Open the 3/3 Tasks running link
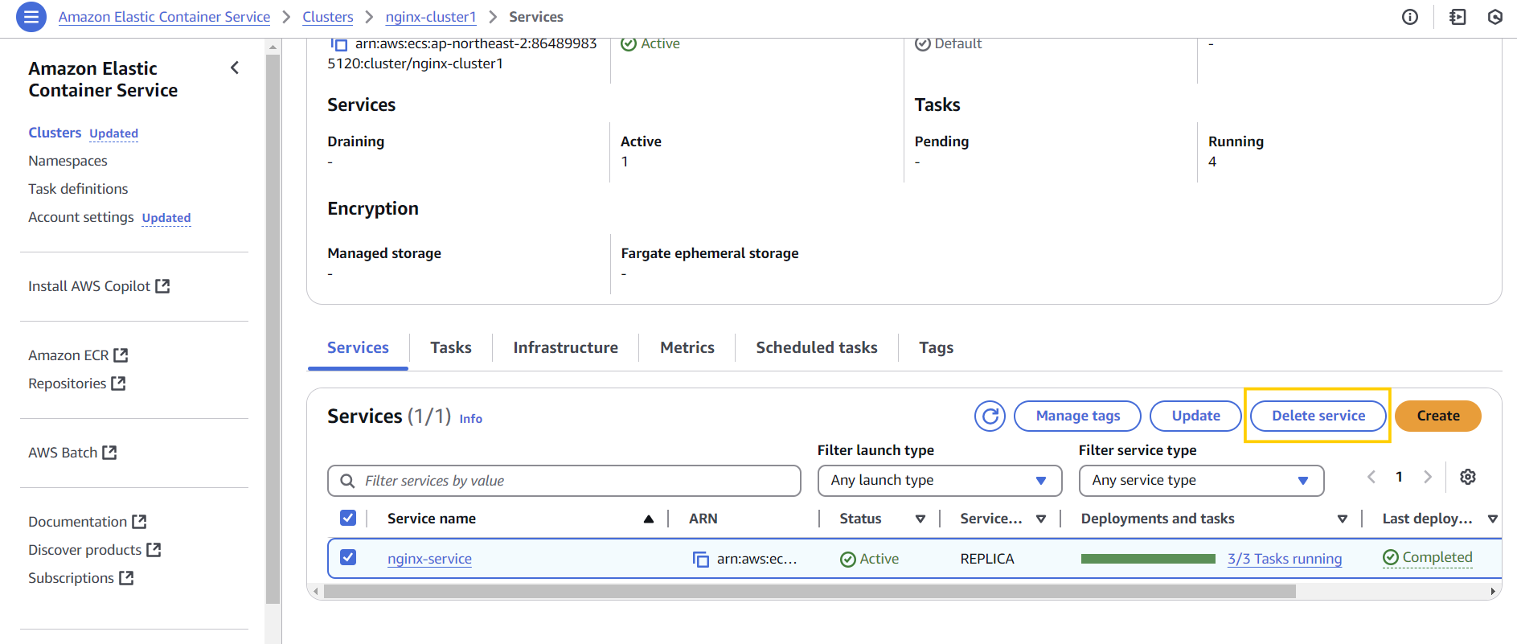 tap(1285, 559)
